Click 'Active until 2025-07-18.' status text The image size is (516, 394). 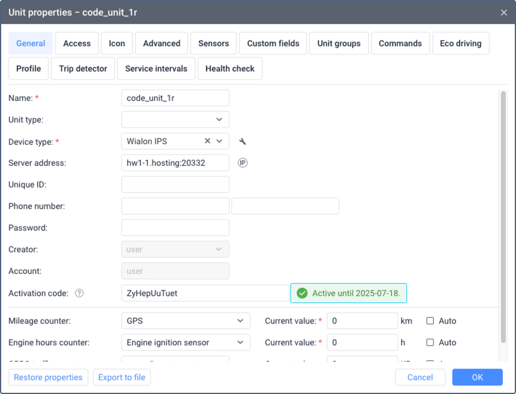356,293
